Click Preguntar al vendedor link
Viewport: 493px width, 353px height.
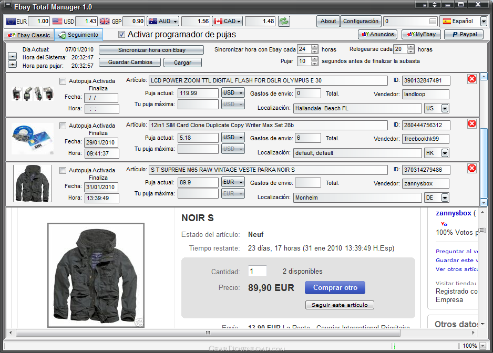(457, 252)
